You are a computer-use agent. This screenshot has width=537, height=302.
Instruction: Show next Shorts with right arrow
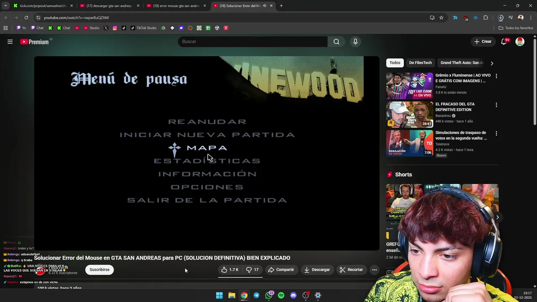tap(498, 217)
